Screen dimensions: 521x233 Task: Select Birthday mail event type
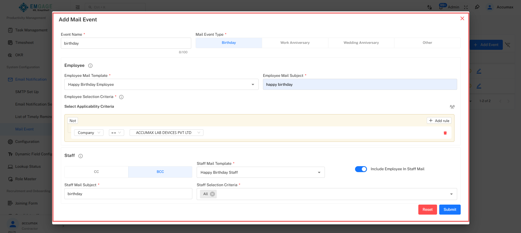(229, 43)
